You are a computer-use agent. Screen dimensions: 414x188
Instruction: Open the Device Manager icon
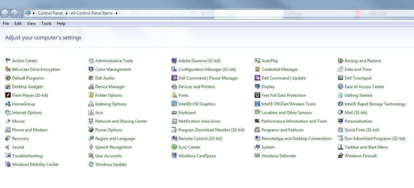click(91, 87)
